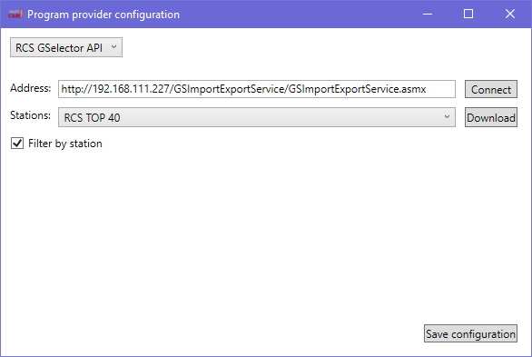Connect to the GSImportExportService address
Screen dimensions: 532x357
click(x=491, y=89)
